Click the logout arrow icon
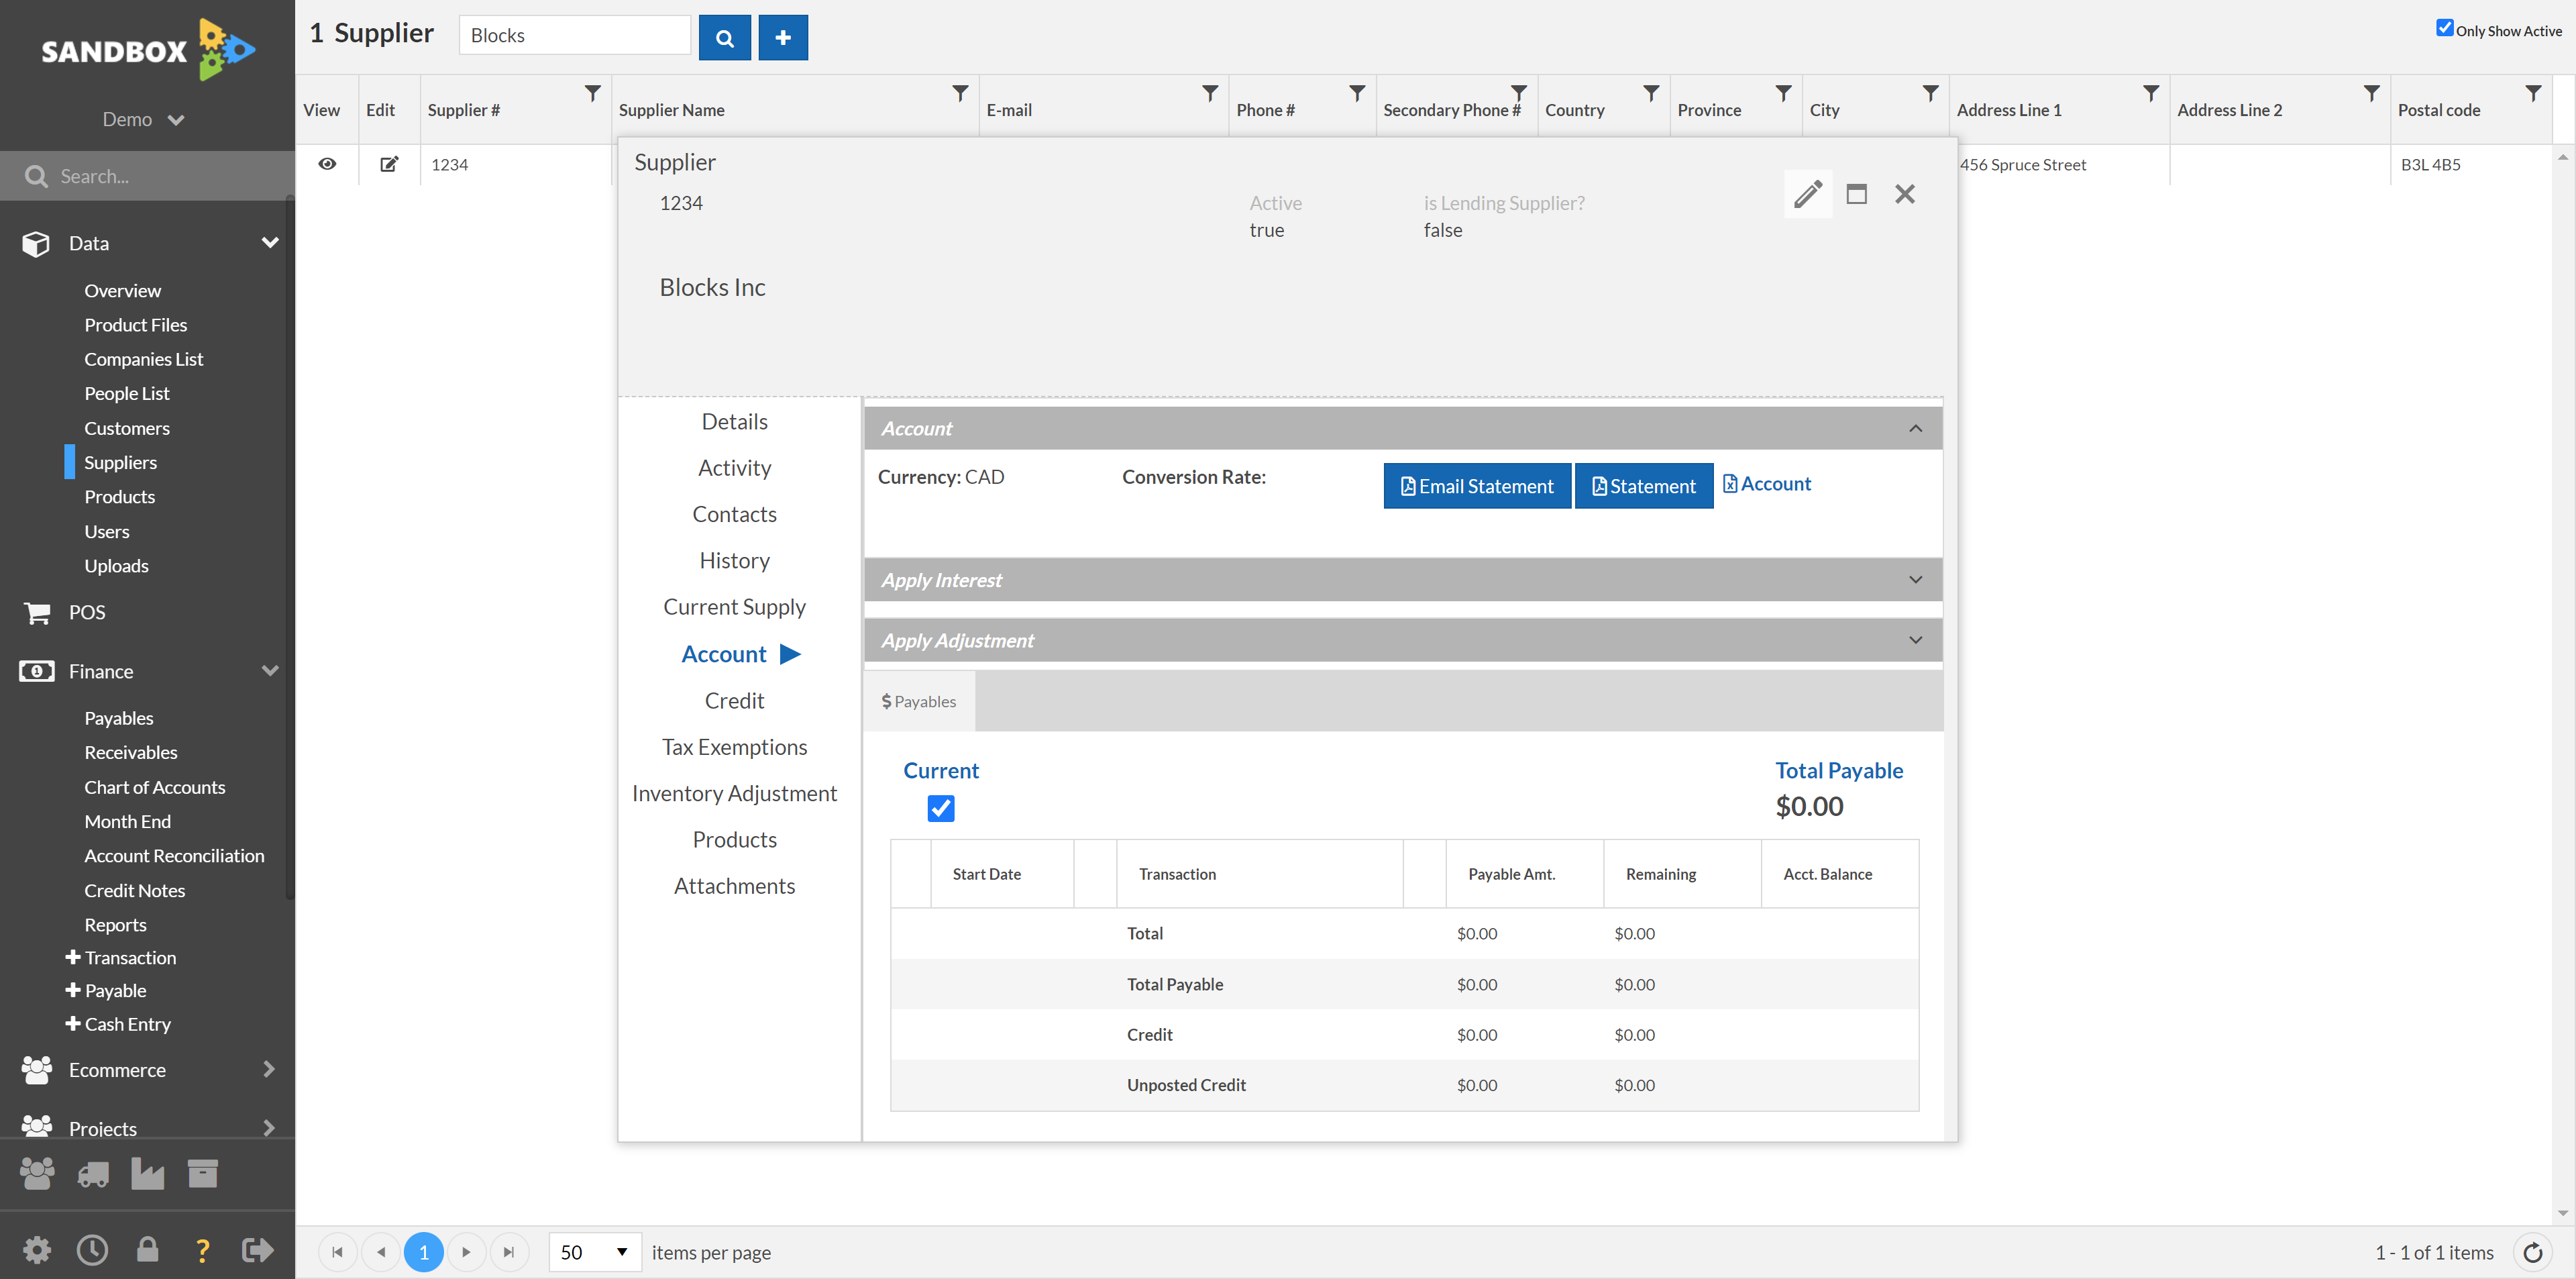Screen dimensions: 2576x1279 tap(257, 1249)
